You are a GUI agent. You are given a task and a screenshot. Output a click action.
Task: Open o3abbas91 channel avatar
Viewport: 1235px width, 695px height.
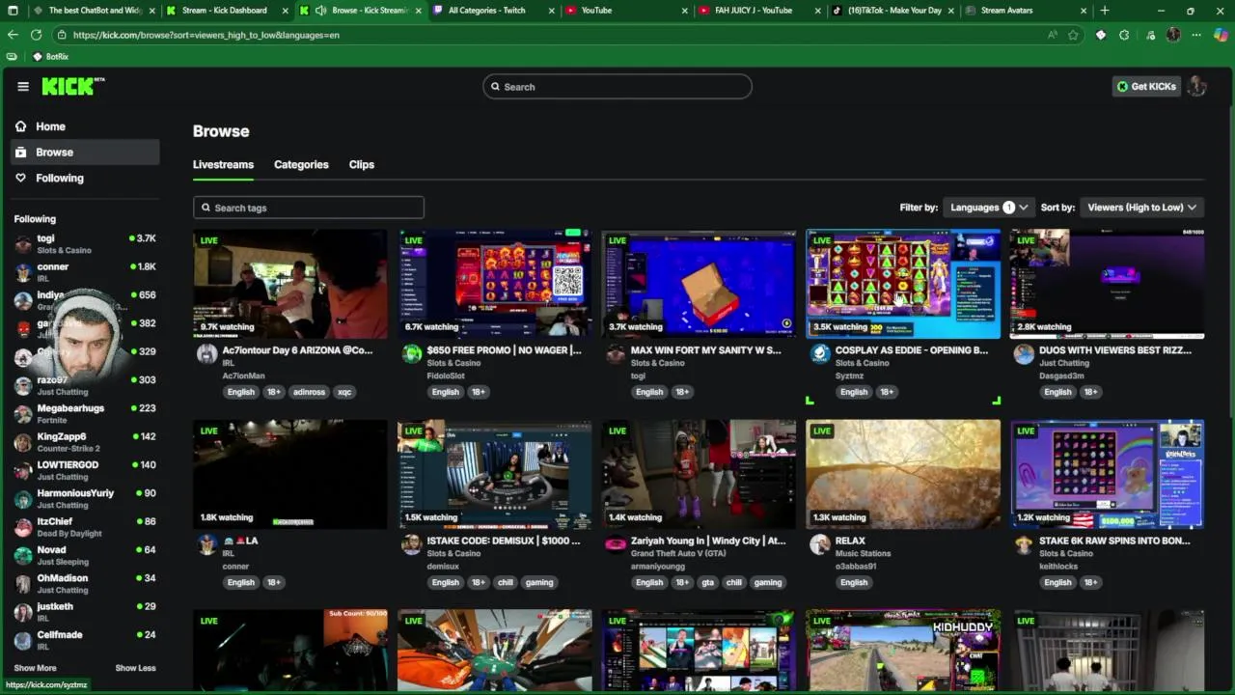coord(820,544)
